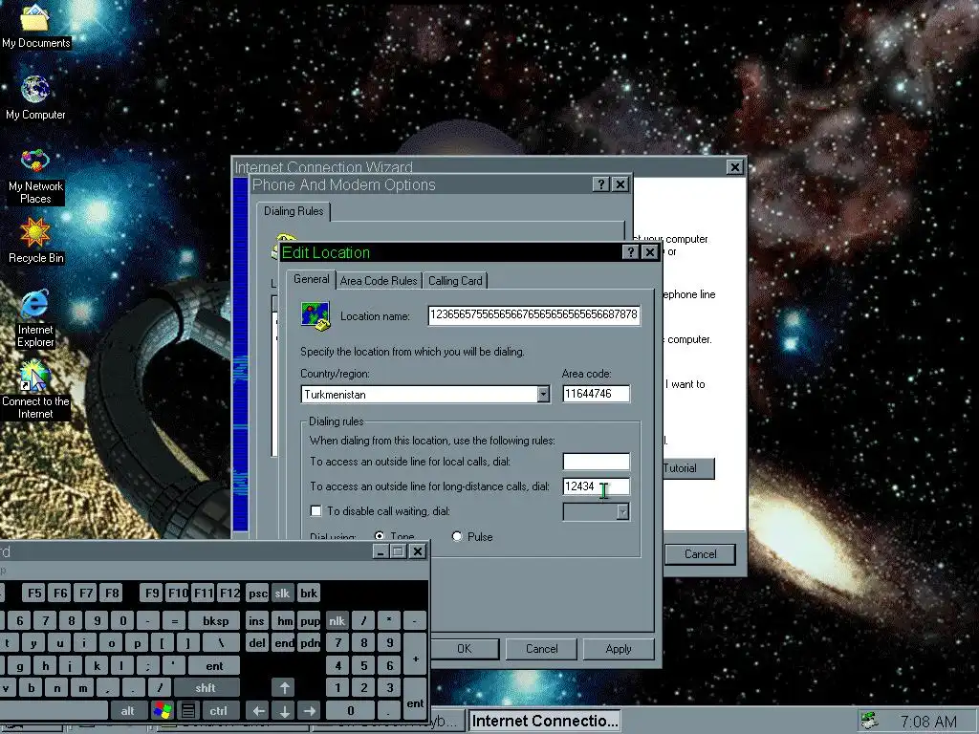Click the up arrow key on keyboard
The width and height of the screenshot is (979, 734).
[x=284, y=688]
